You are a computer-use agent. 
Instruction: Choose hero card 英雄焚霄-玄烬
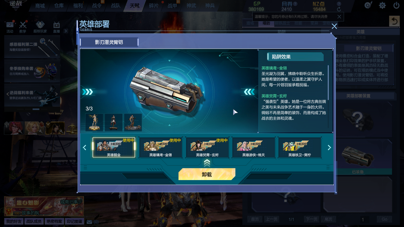click(207, 147)
